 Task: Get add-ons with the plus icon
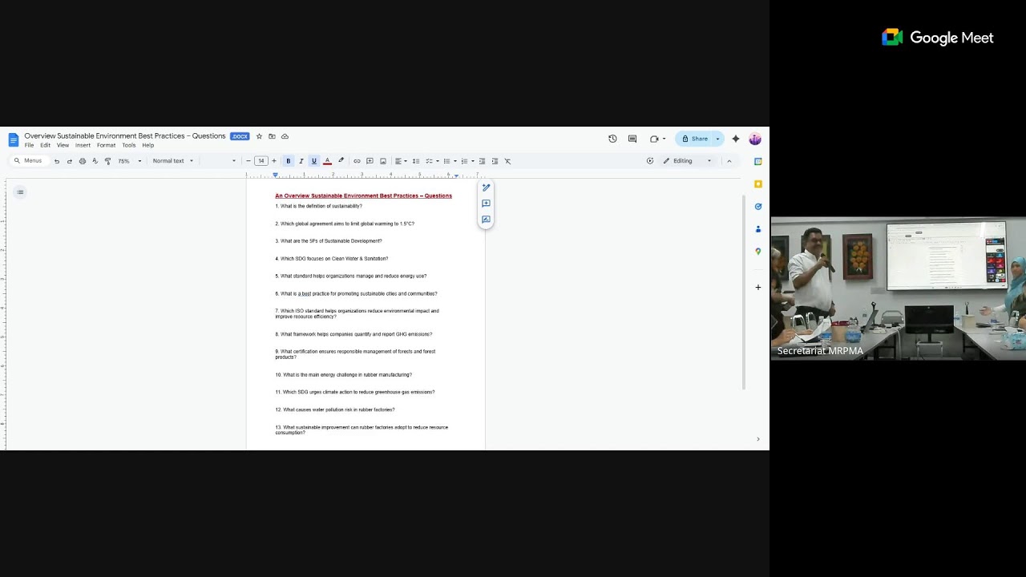click(758, 287)
